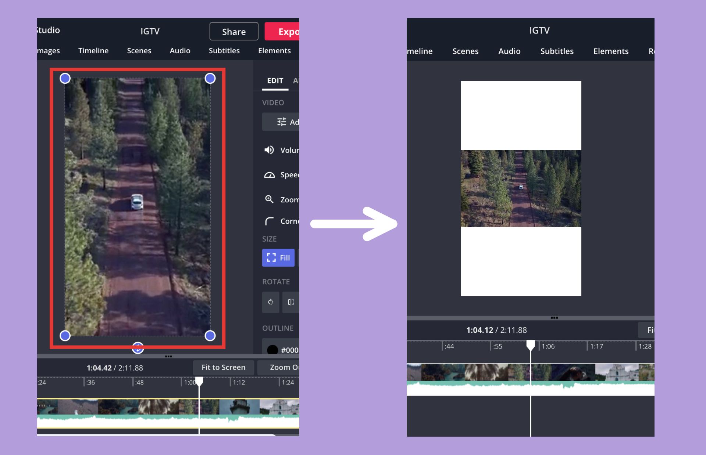Image resolution: width=706 pixels, height=455 pixels.
Task: Click the playhead marker in right timeline
Action: click(x=530, y=345)
